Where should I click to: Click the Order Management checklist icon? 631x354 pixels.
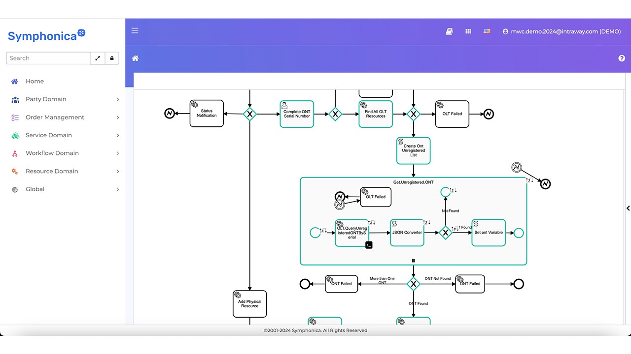[x=15, y=118]
